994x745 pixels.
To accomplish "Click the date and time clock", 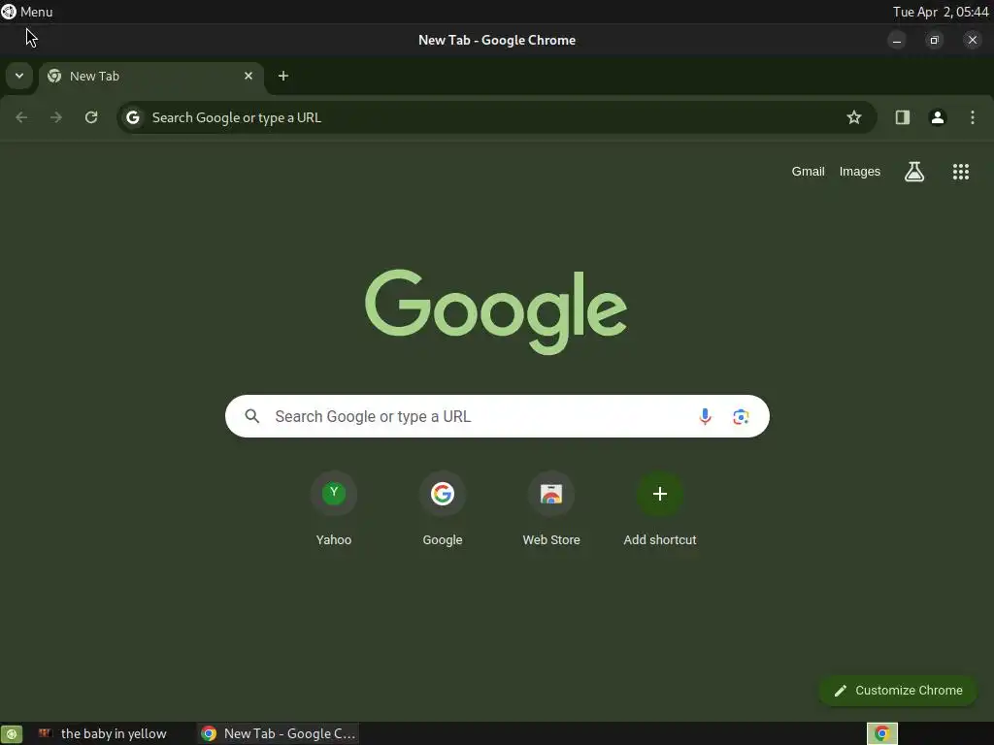I will [940, 12].
